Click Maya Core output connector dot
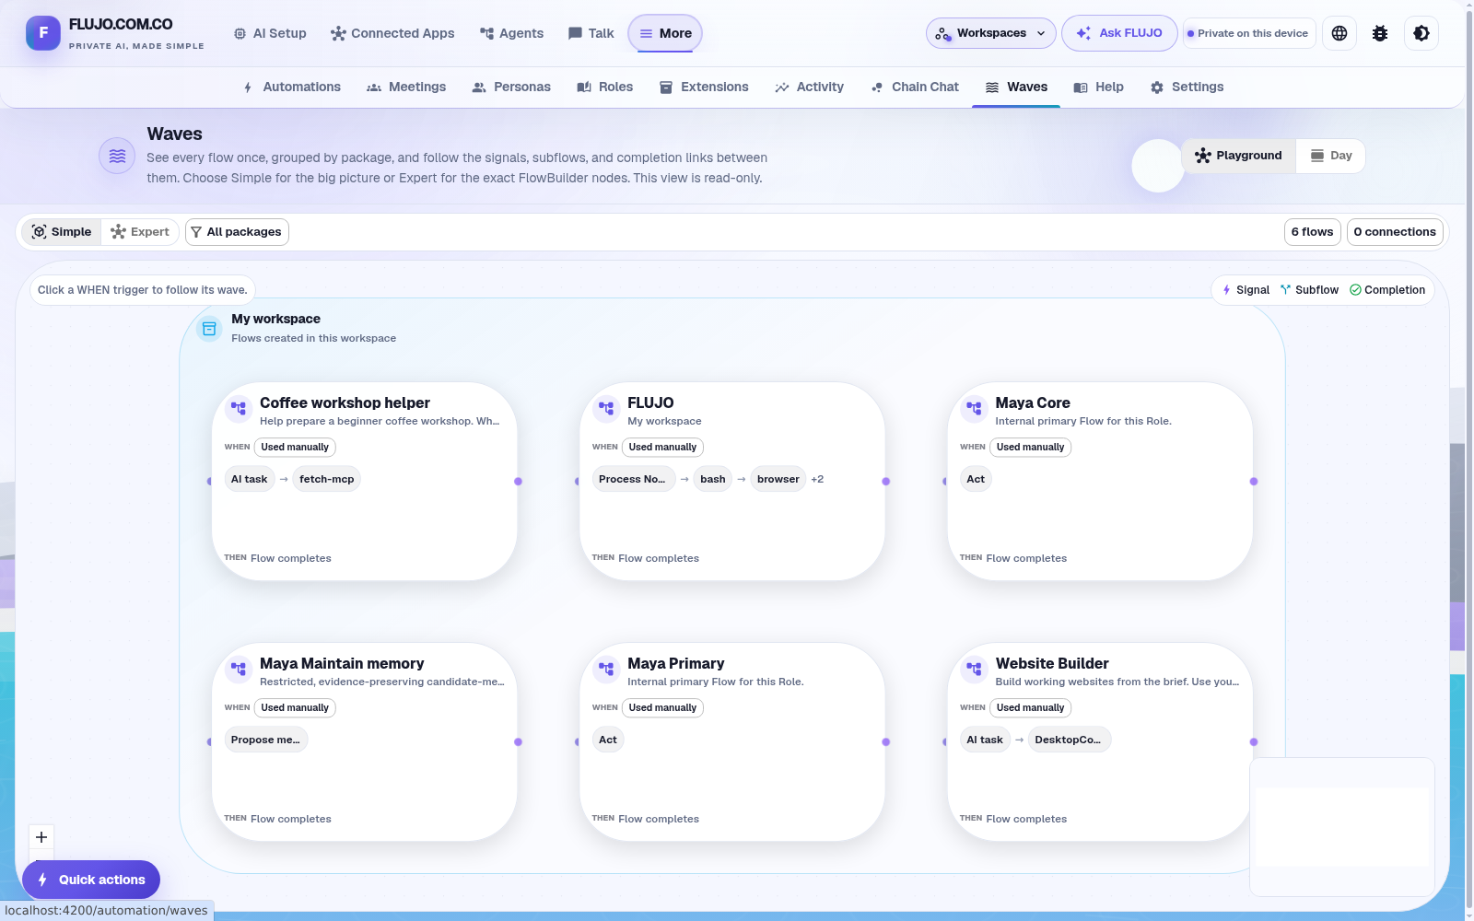1474x921 pixels. [1254, 481]
